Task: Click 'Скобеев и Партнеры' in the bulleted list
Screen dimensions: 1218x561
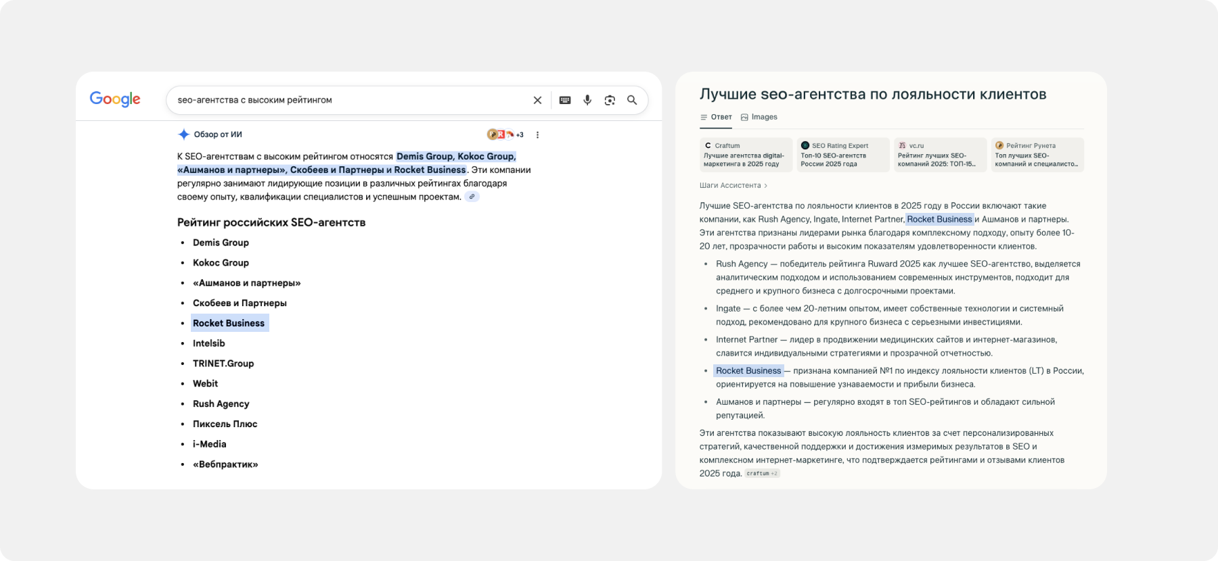Action: coord(240,303)
